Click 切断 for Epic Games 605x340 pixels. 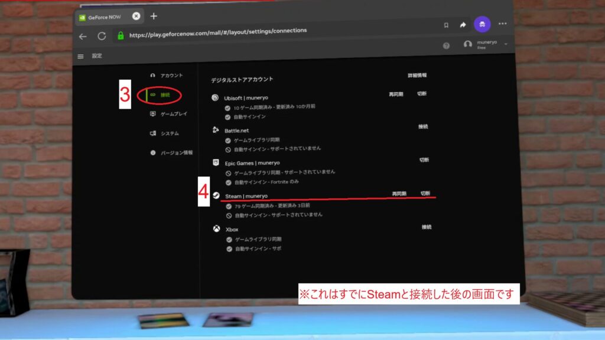424,159
